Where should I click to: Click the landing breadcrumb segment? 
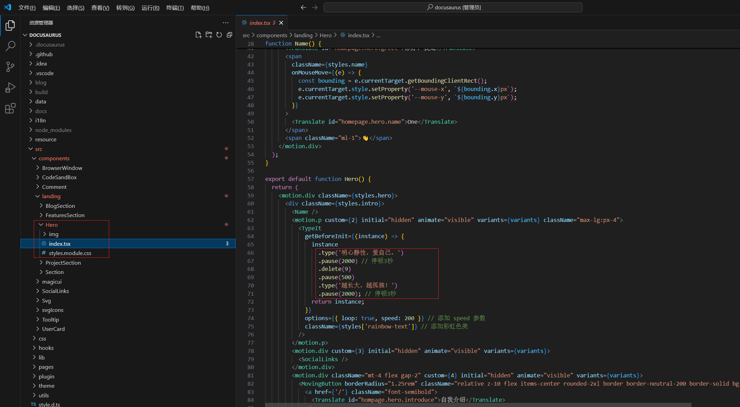pyautogui.click(x=303, y=35)
